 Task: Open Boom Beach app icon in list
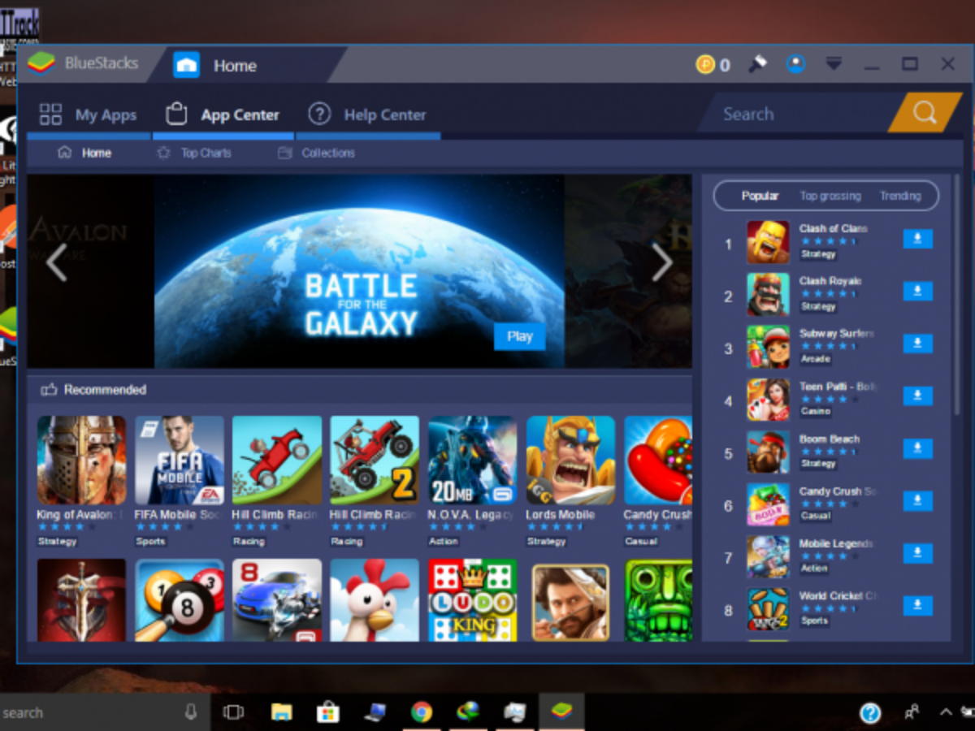coord(768,452)
